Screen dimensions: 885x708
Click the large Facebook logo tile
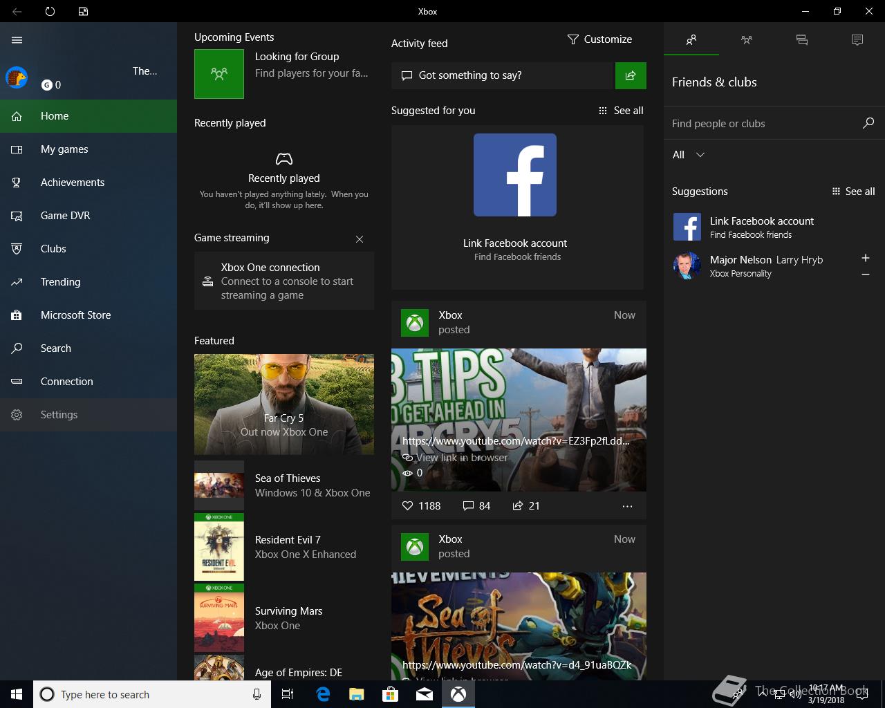(515, 175)
